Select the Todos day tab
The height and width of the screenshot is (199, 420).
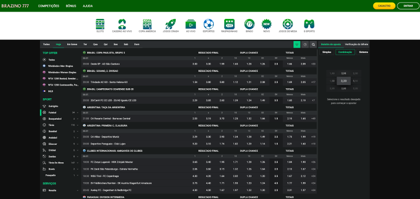tap(46, 45)
